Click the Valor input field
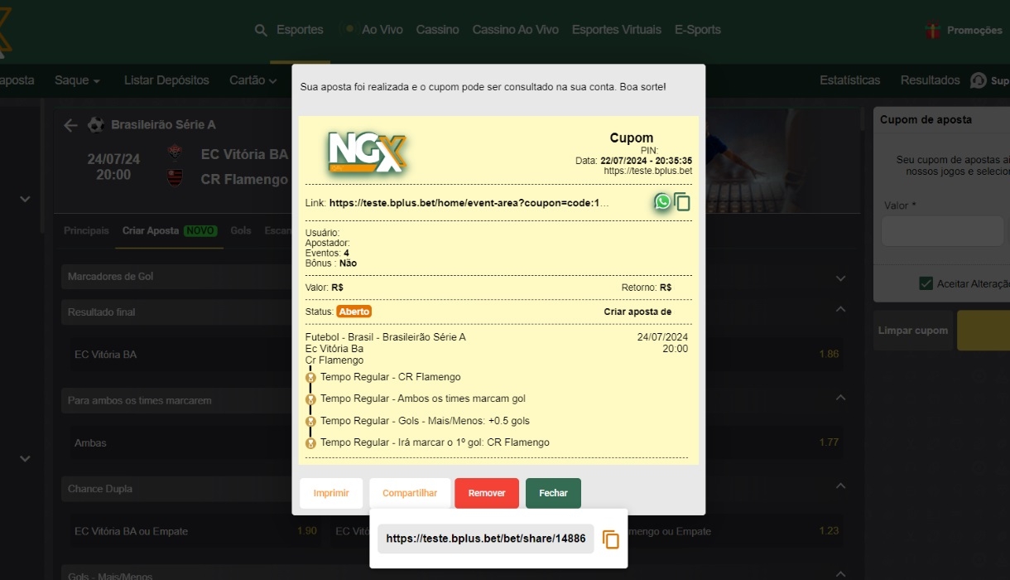The height and width of the screenshot is (580, 1010). pos(942,231)
